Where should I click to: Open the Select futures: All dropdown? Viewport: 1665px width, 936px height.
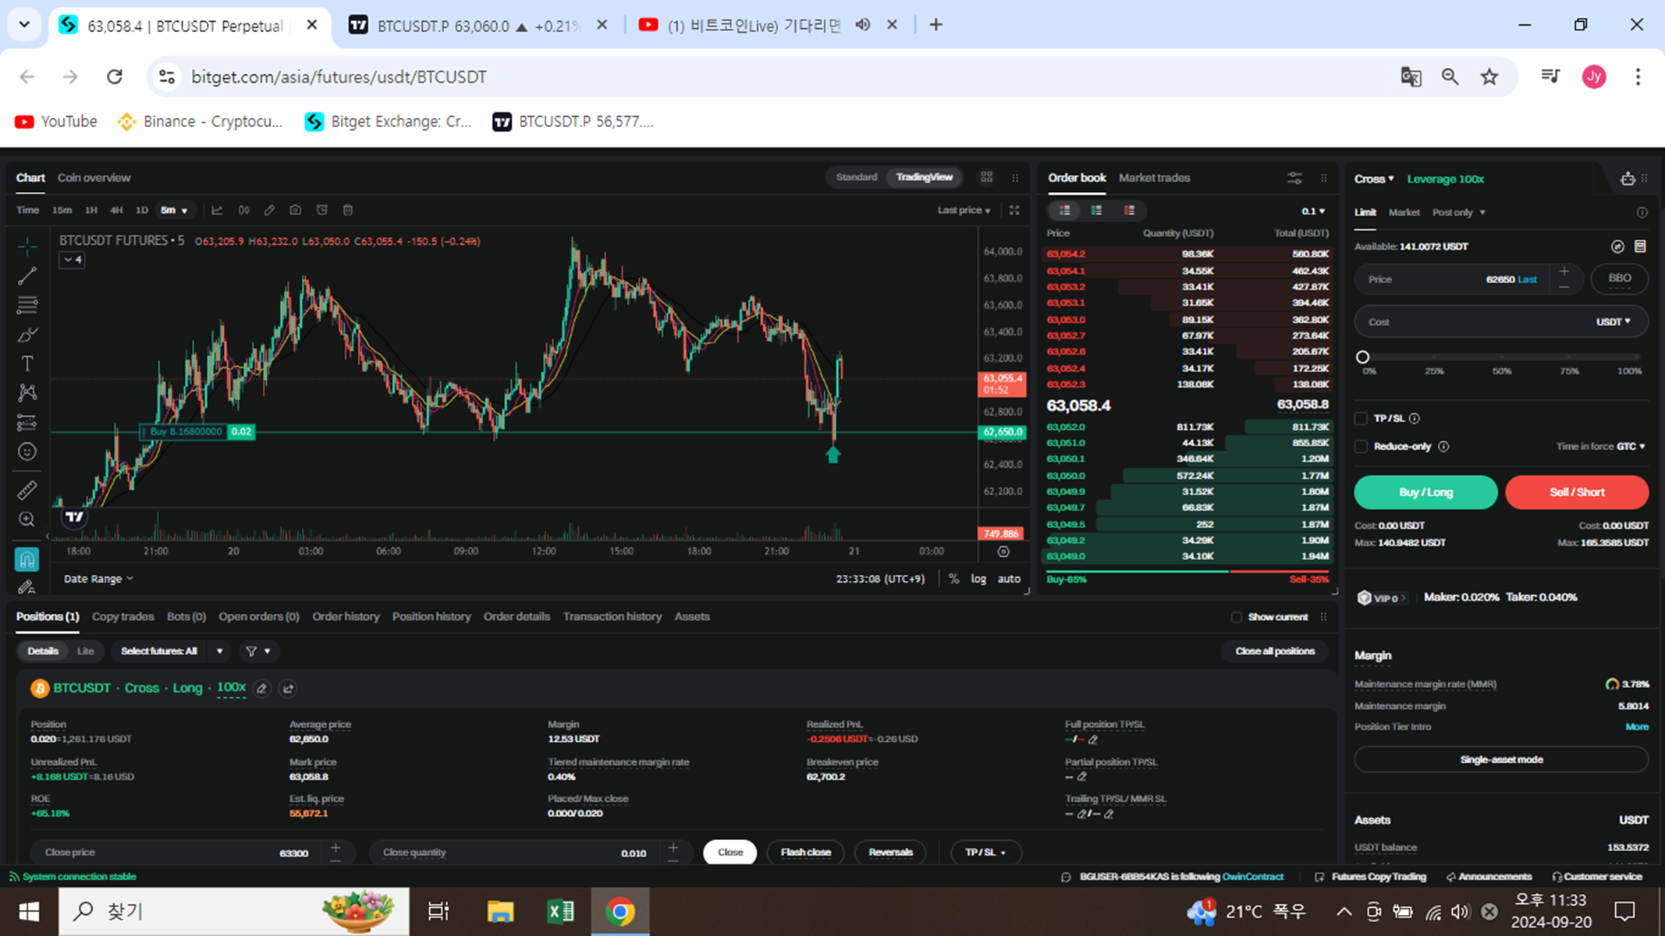pyautogui.click(x=171, y=651)
